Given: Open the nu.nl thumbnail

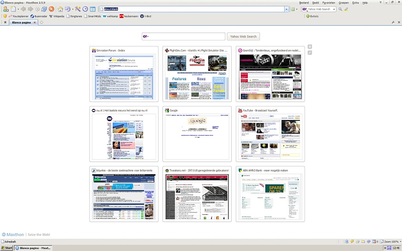Looking at the screenshot, I should (124, 134).
